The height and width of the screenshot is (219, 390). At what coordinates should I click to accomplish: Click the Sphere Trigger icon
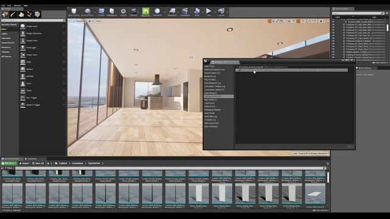click(23, 105)
